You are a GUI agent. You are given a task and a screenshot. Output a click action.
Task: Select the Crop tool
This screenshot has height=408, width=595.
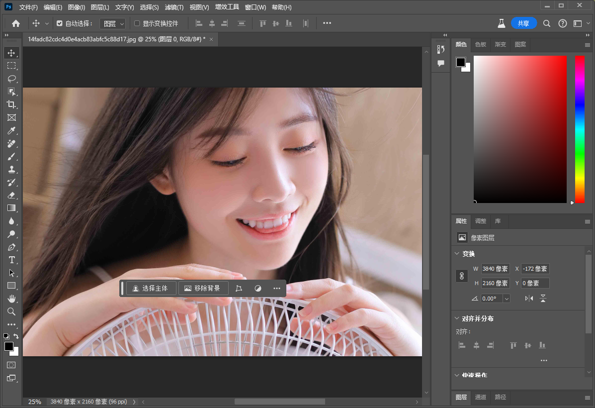12,104
